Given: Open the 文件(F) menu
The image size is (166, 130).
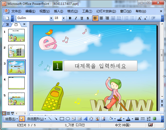Looking at the screenshot, I should [16, 11].
